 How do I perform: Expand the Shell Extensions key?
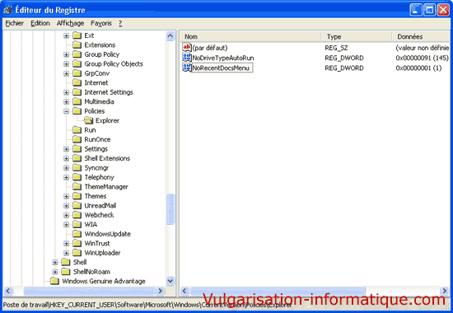[67, 158]
